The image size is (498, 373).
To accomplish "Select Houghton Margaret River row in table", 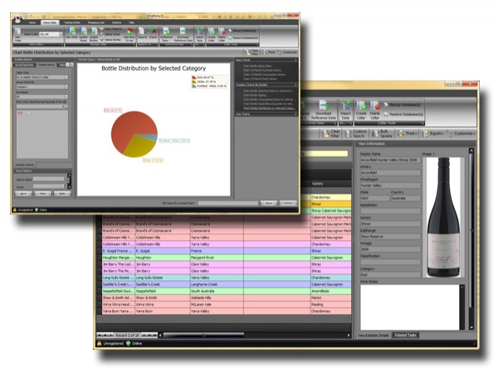I will pos(227,258).
